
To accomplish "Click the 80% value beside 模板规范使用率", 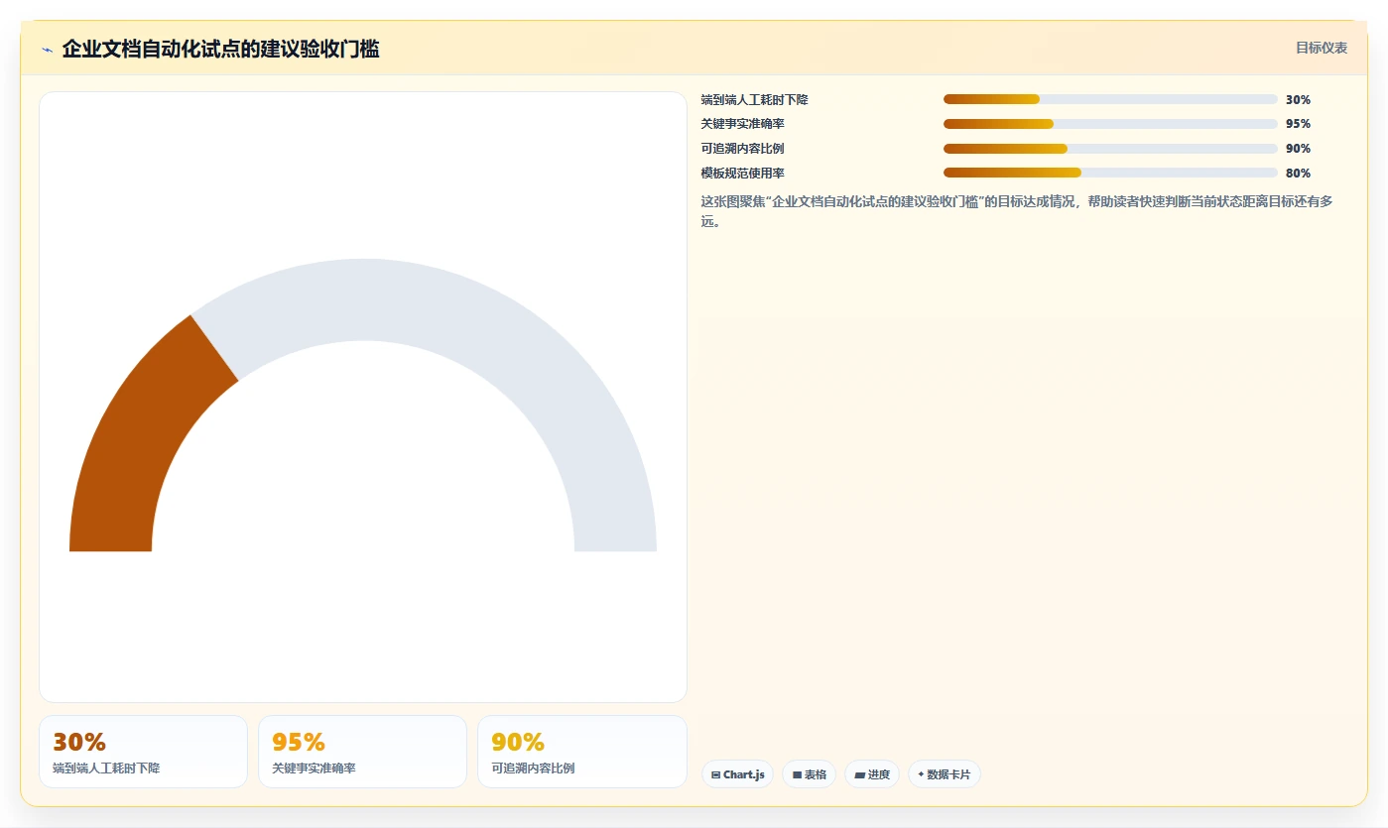I will coord(1298,173).
